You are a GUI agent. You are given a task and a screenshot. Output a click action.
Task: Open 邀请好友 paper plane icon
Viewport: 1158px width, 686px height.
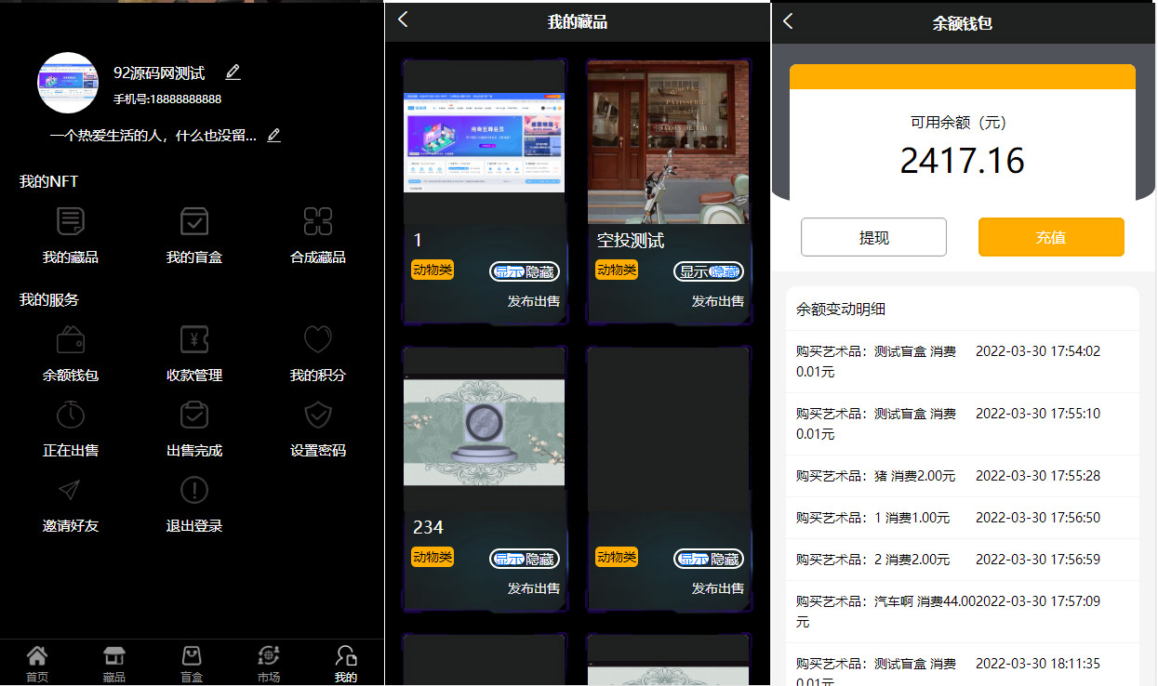(x=71, y=490)
